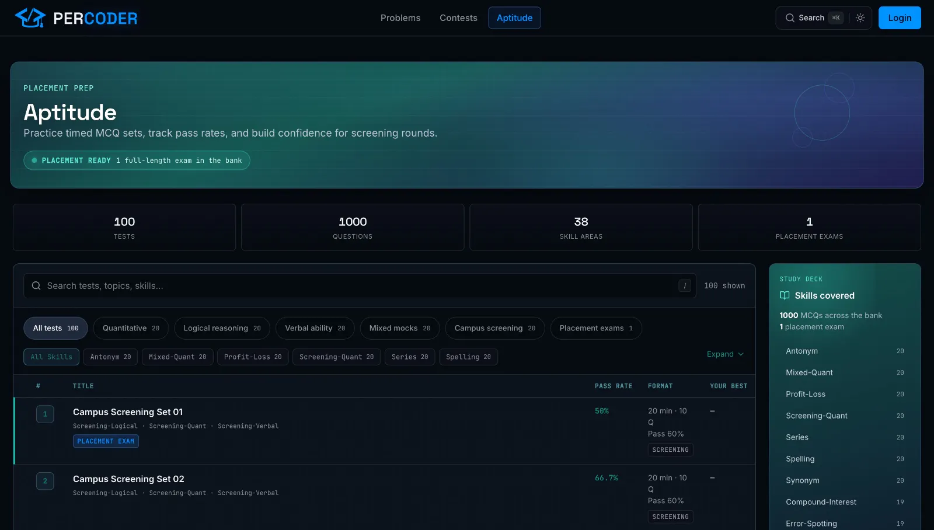This screenshot has width=934, height=530.
Task: Click the 1 PLACEMENT EXAMS stat card
Action: 810,228
